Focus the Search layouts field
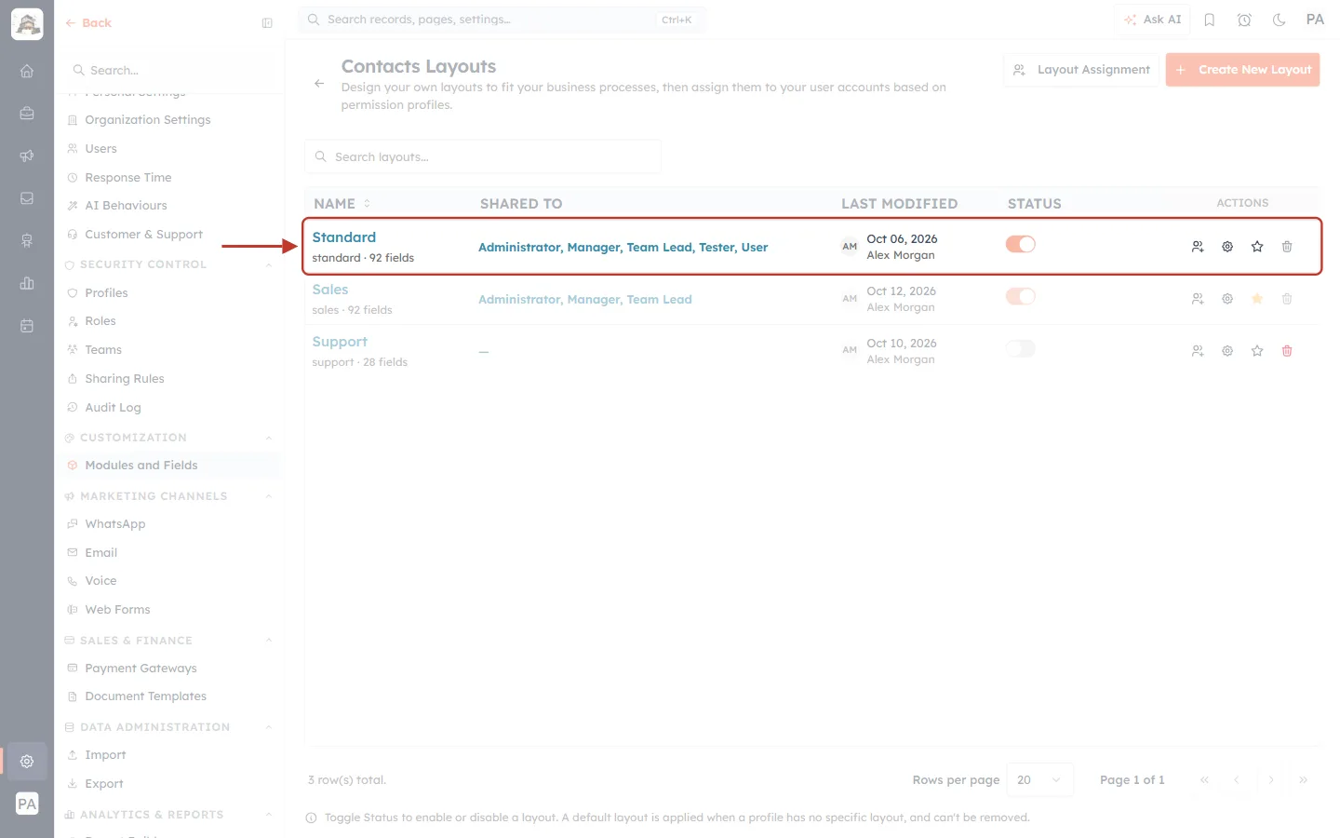Viewport: 1340px width, 838px height. click(x=483, y=156)
